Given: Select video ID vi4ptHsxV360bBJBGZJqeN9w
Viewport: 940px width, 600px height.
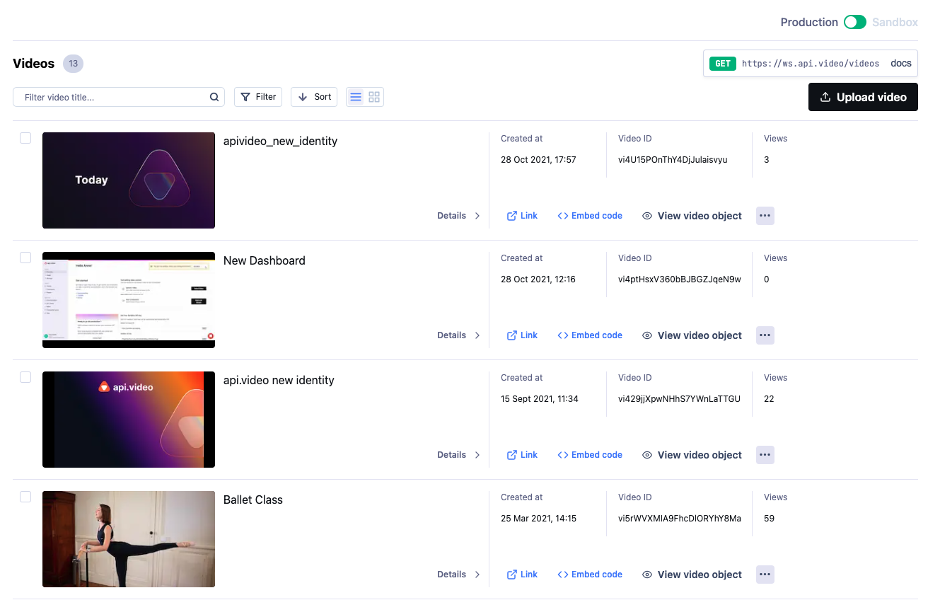Looking at the screenshot, I should (x=680, y=279).
